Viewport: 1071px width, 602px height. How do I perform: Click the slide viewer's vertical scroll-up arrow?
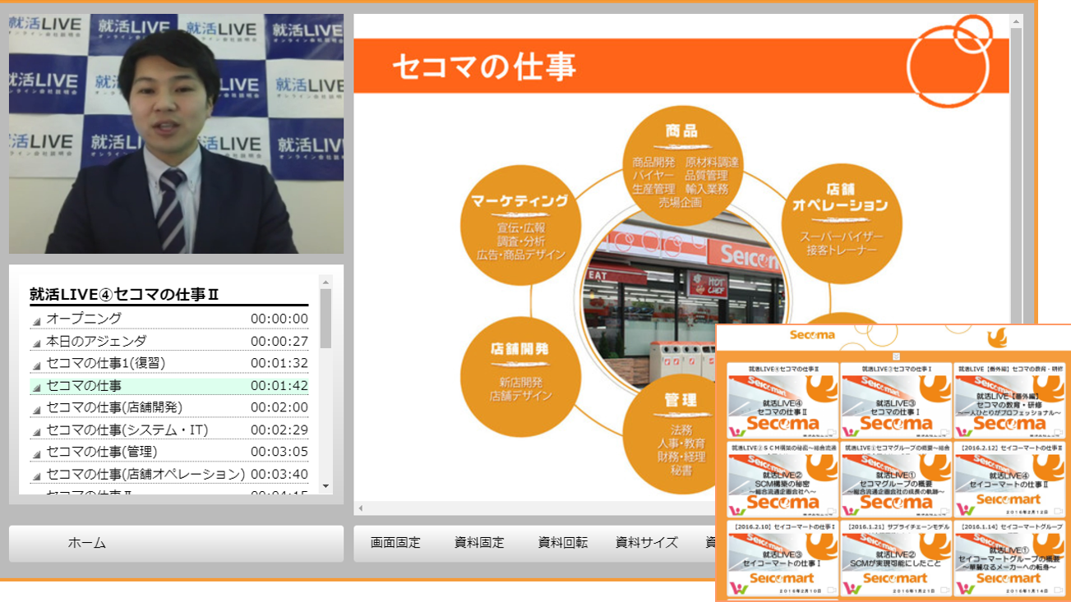tap(1017, 20)
